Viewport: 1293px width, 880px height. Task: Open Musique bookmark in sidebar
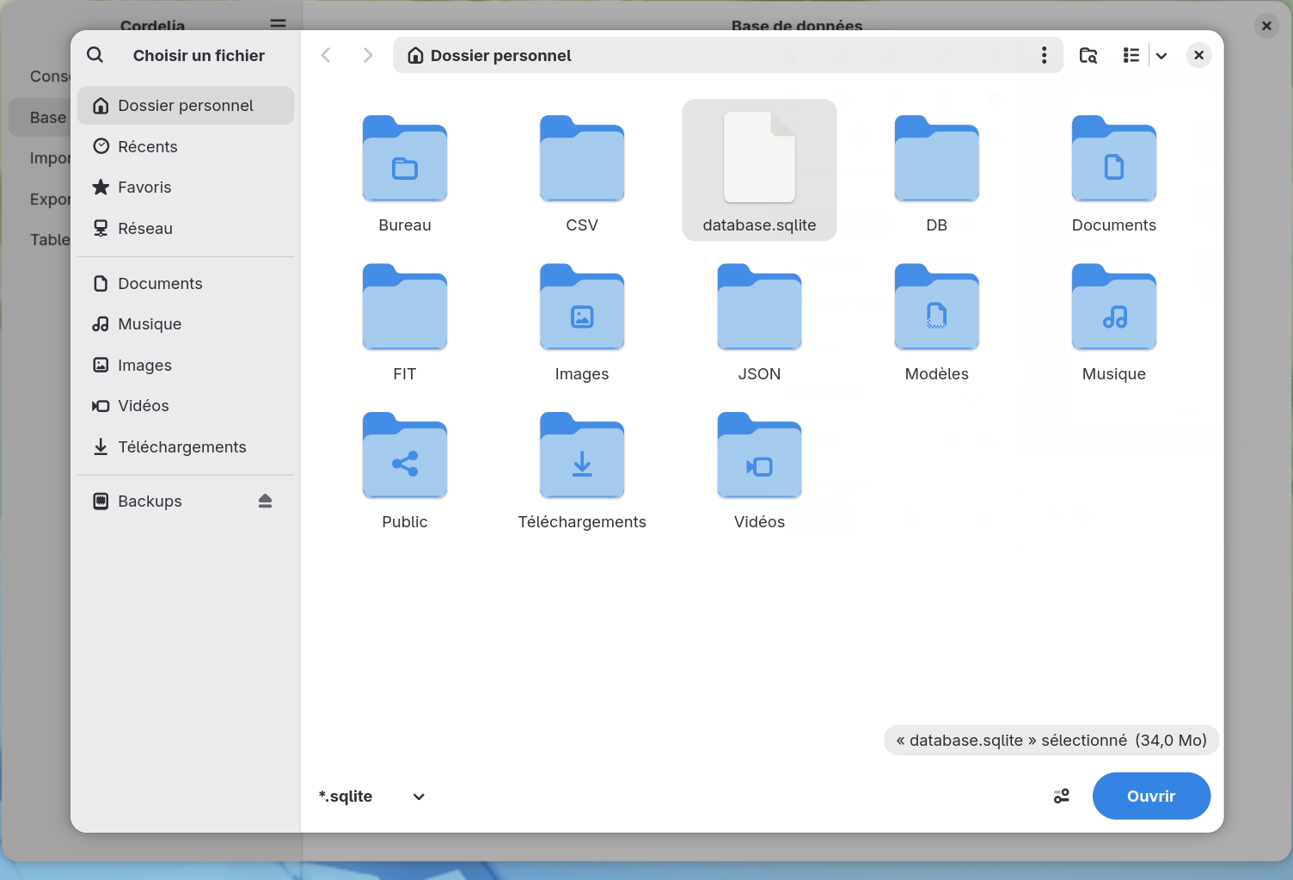[186, 323]
